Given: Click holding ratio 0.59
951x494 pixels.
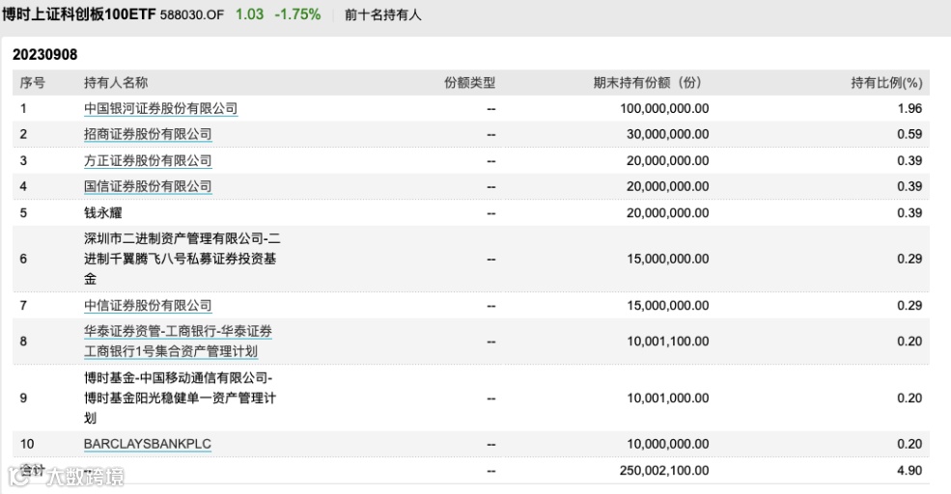Looking at the screenshot, I should point(909,134).
